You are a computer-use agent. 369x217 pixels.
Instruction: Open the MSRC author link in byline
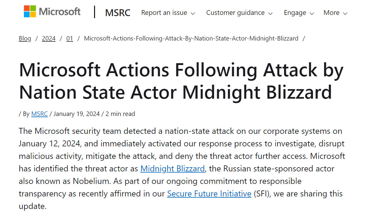(39, 114)
